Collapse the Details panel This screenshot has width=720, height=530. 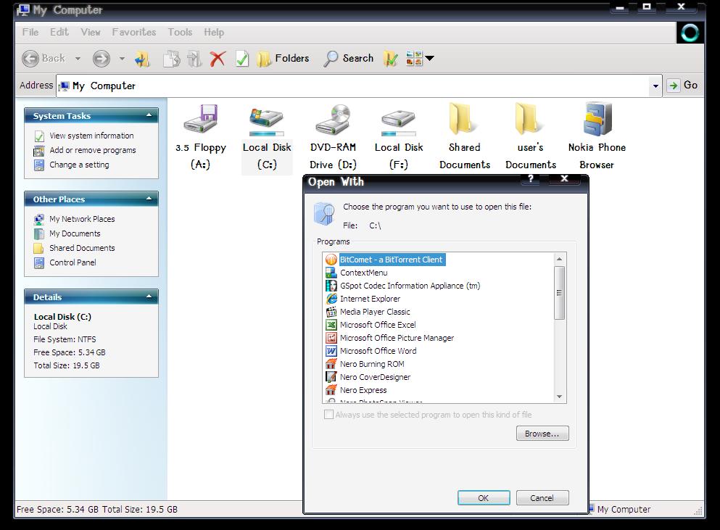tap(149, 297)
